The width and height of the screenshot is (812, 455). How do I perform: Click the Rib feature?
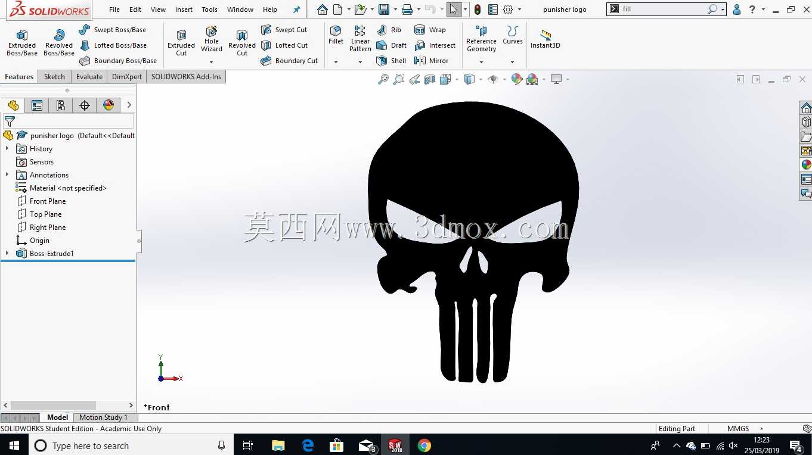[x=389, y=30]
